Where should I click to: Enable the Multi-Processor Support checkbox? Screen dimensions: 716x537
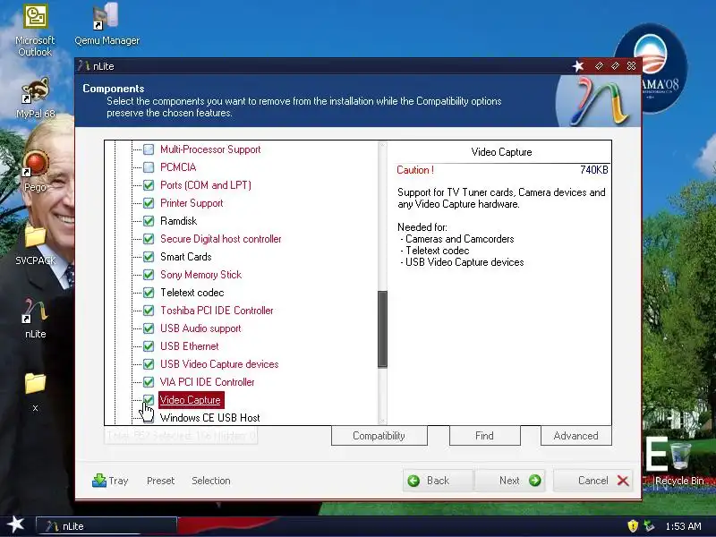149,149
